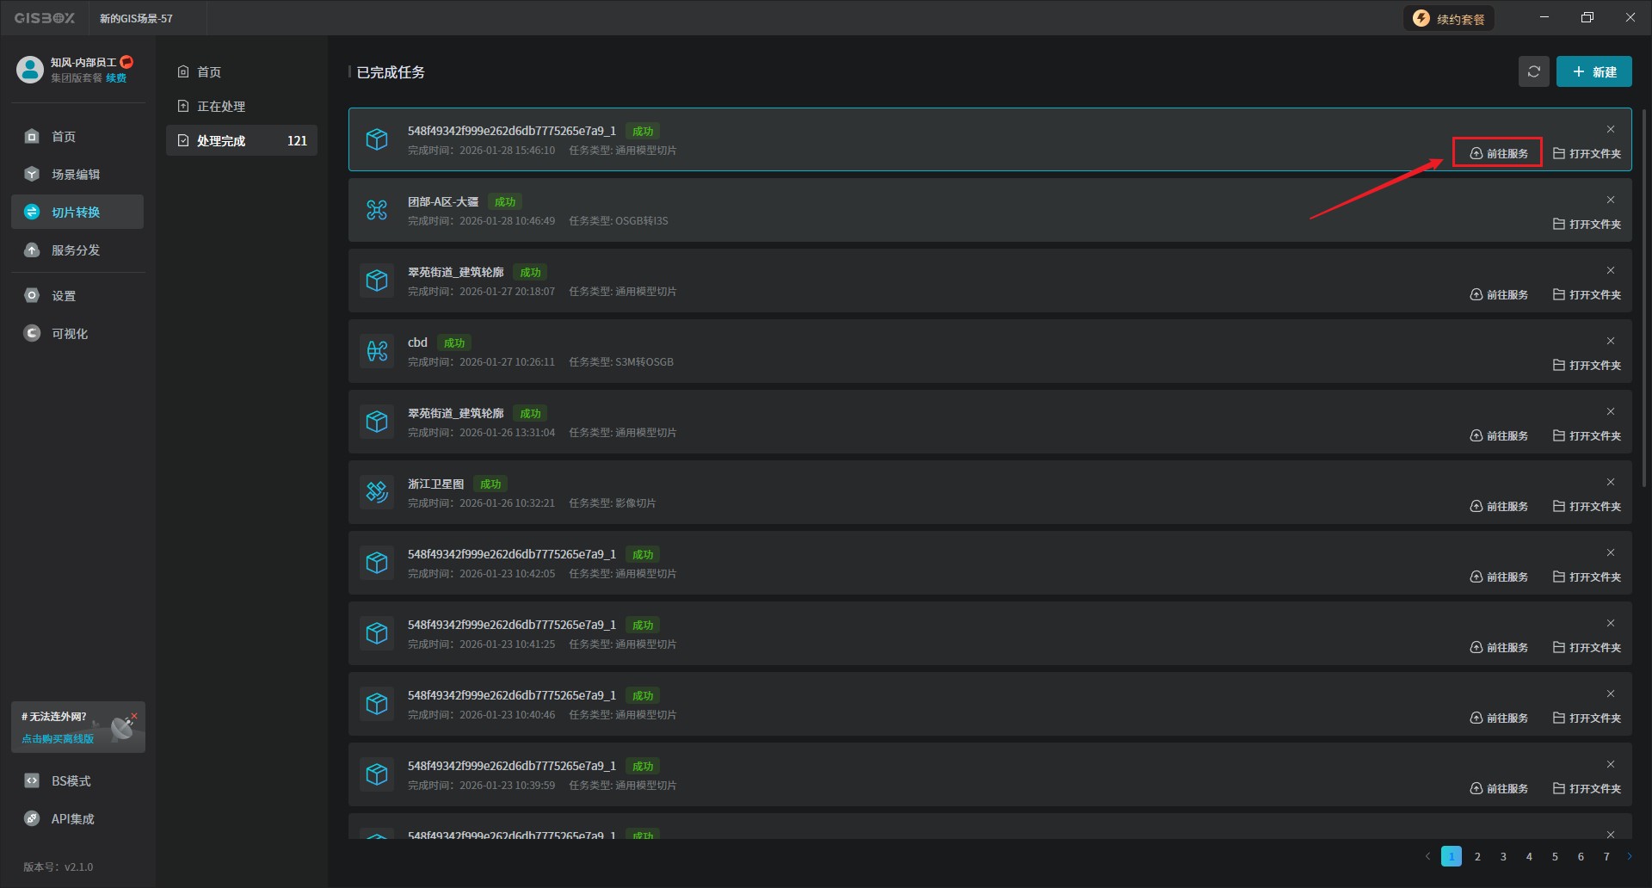The image size is (1652, 888).
Task: Remove the cbd task with X icon
Action: click(x=1610, y=342)
